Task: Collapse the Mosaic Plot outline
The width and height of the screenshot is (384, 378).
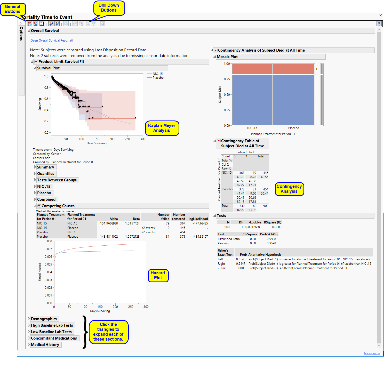Action: 215,57
